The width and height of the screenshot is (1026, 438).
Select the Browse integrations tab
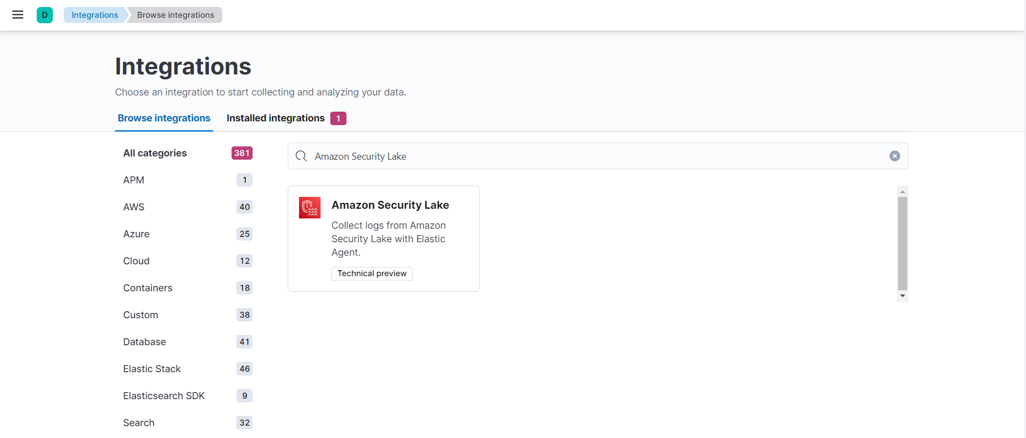pos(164,118)
